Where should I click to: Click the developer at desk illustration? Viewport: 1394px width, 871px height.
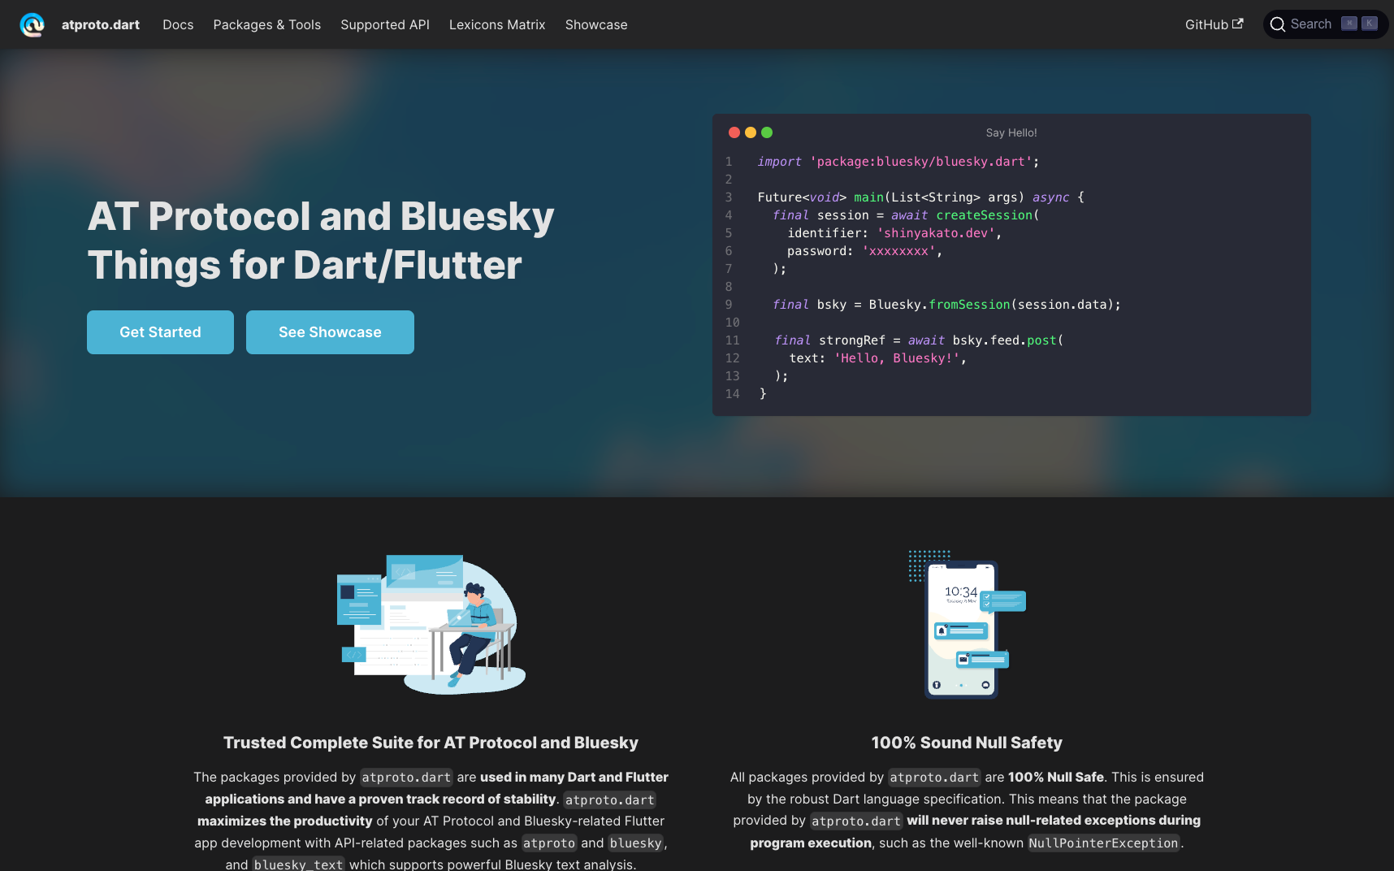pos(431,624)
